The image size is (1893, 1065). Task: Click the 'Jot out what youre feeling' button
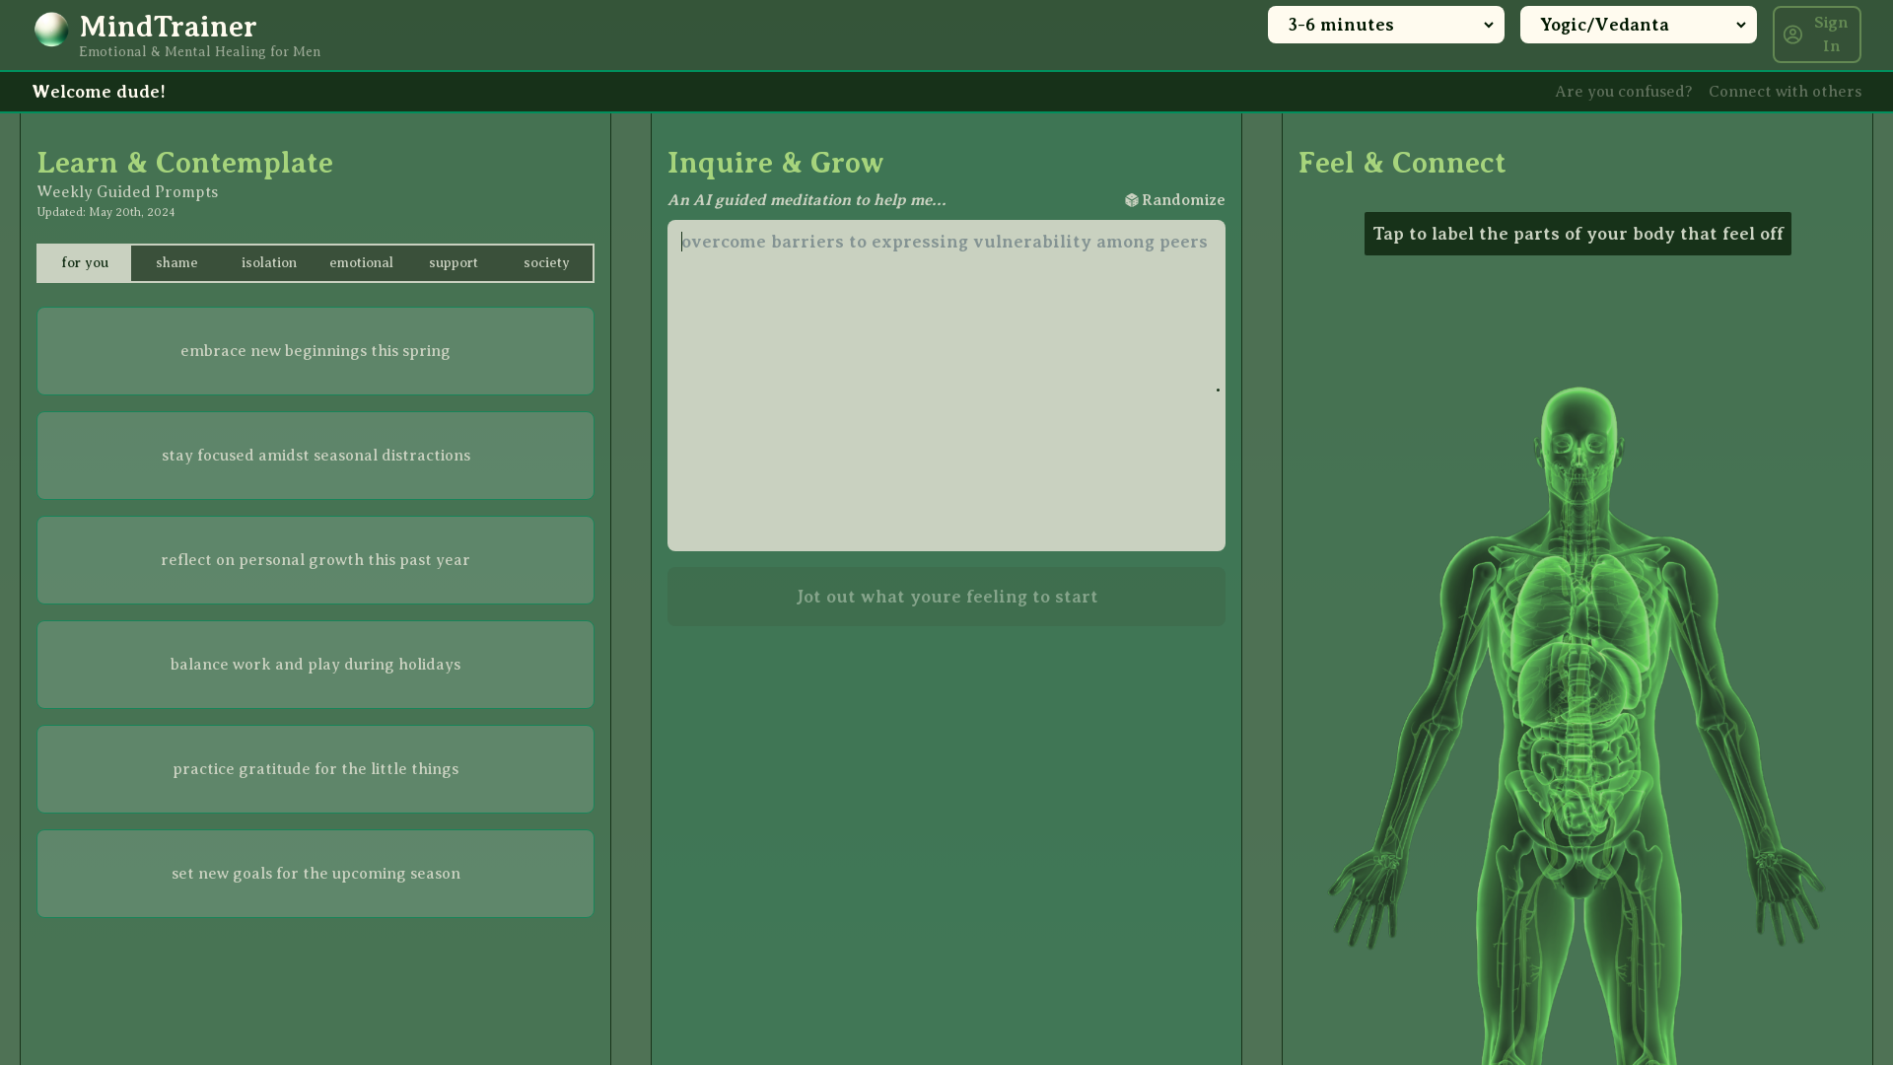tap(946, 597)
